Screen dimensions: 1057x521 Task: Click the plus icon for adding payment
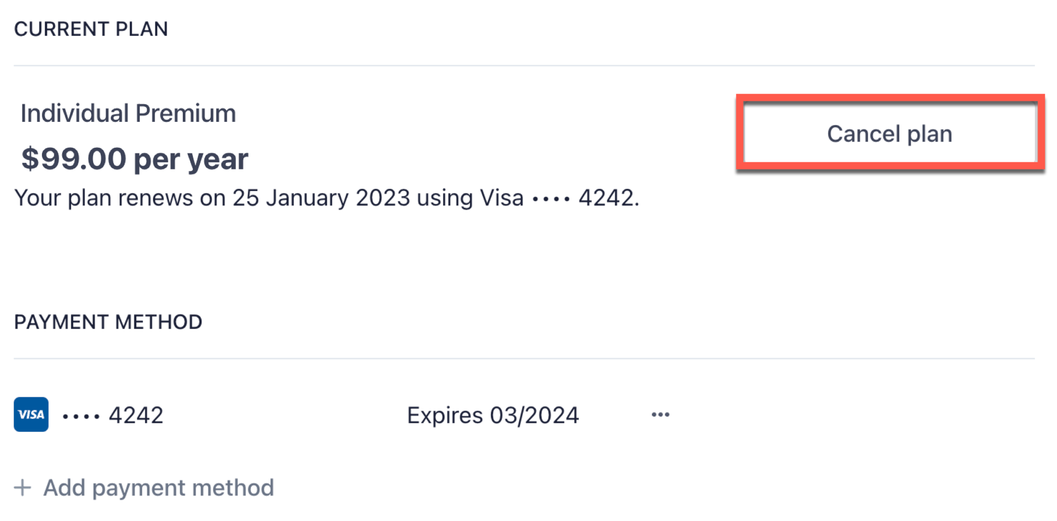click(22, 488)
